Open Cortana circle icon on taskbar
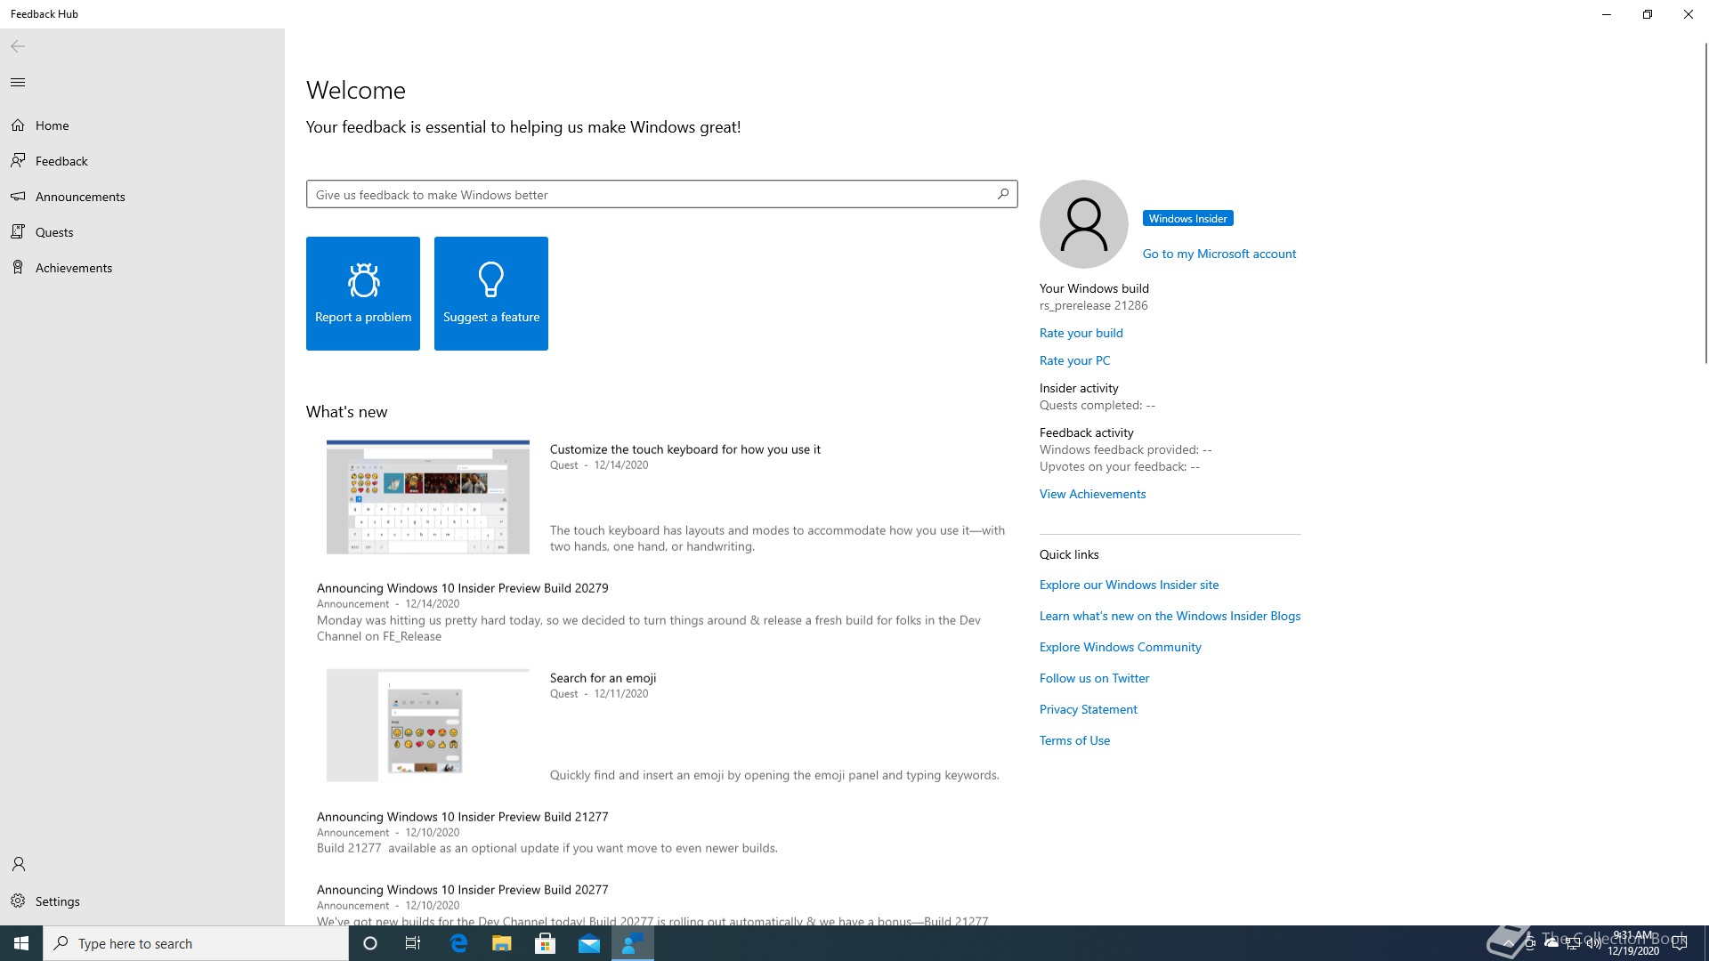The width and height of the screenshot is (1709, 961). point(370,943)
